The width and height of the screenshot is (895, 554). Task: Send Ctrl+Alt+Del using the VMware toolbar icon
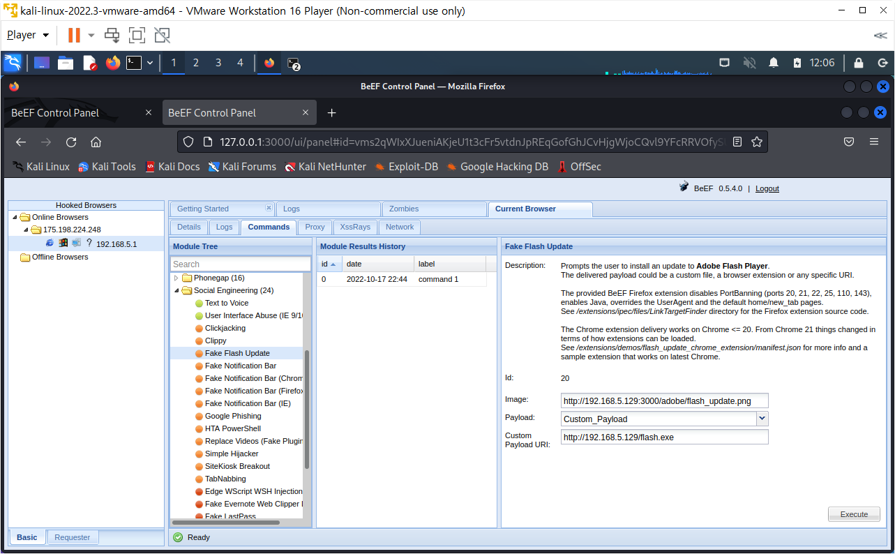(112, 35)
